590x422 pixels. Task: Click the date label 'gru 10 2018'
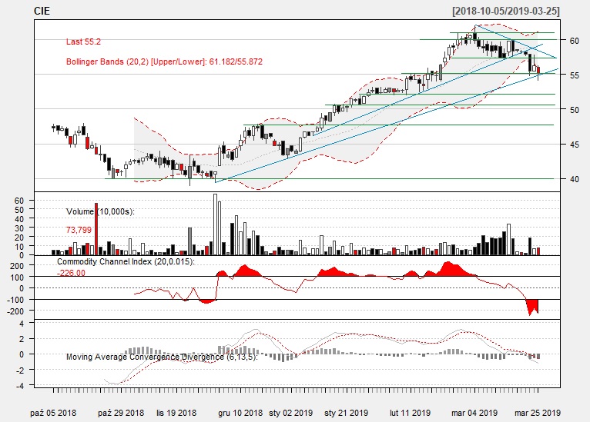[x=240, y=413]
